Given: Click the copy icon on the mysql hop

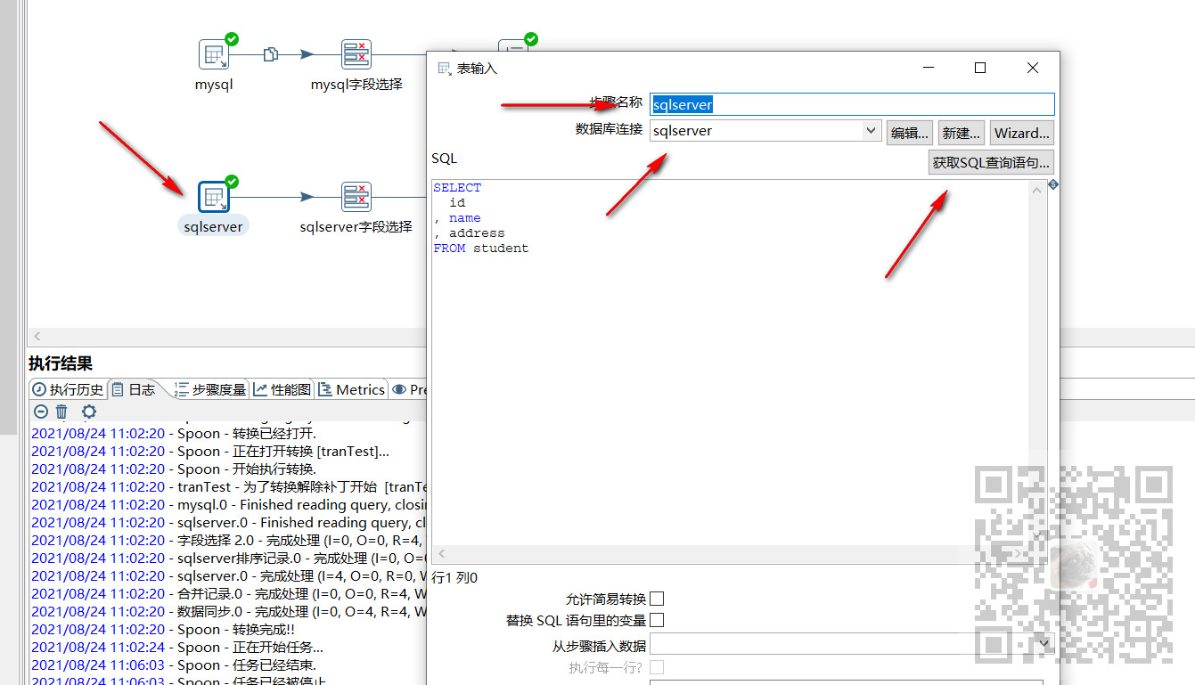Looking at the screenshot, I should tap(271, 54).
